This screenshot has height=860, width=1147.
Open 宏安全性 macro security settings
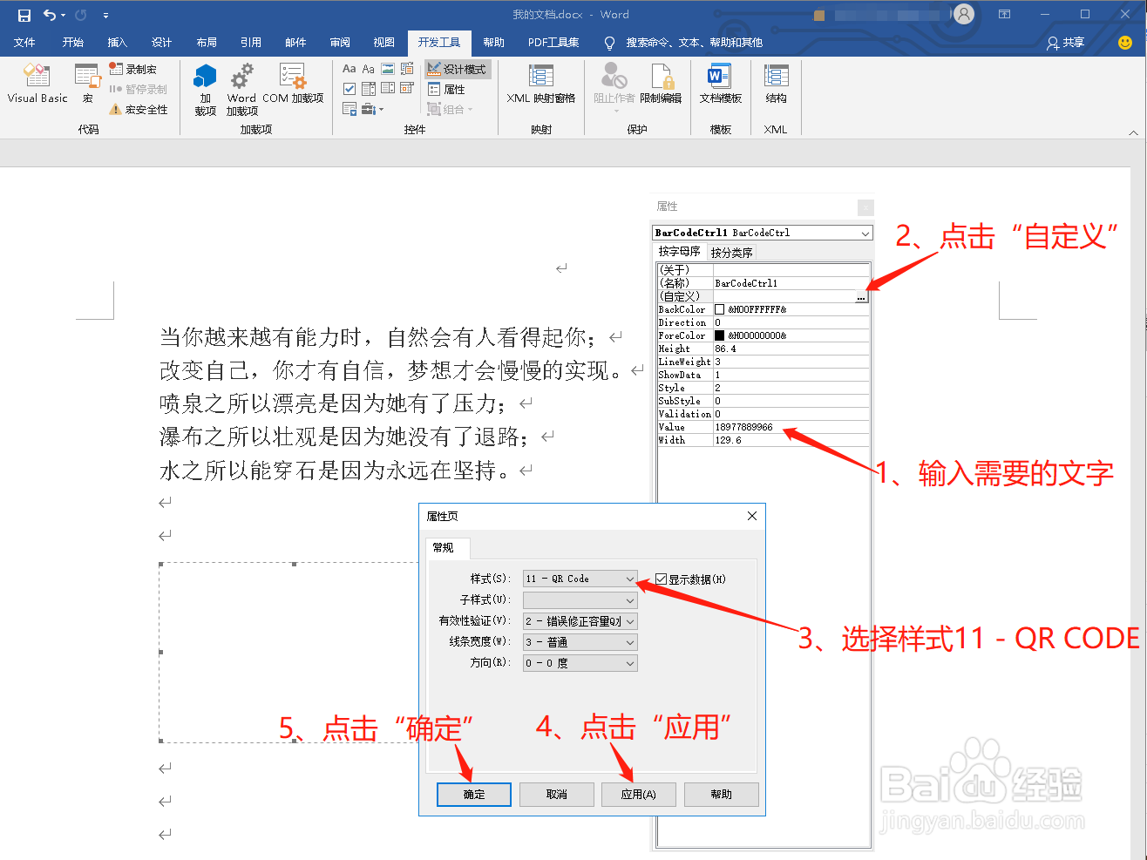click(138, 109)
